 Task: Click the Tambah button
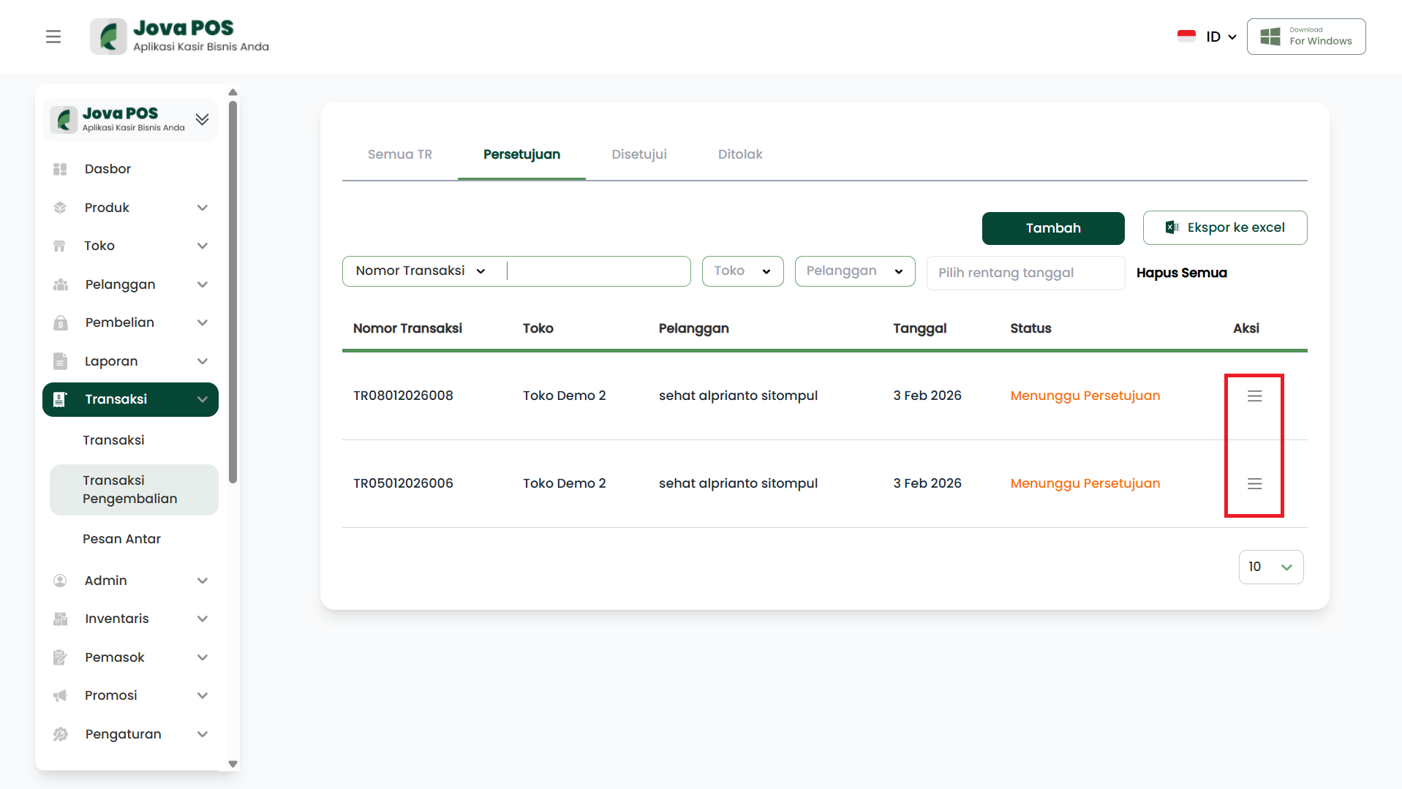(1052, 228)
